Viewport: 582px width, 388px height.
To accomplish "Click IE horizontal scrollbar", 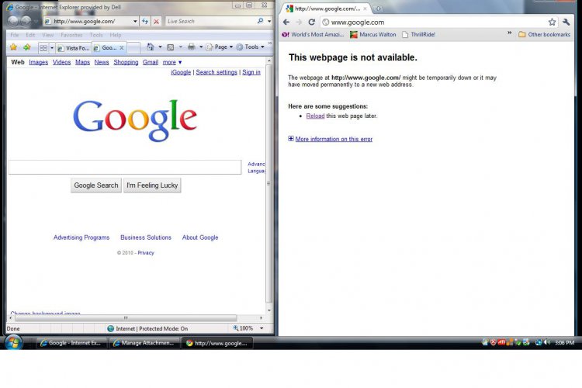I will pyautogui.click(x=126, y=318).
